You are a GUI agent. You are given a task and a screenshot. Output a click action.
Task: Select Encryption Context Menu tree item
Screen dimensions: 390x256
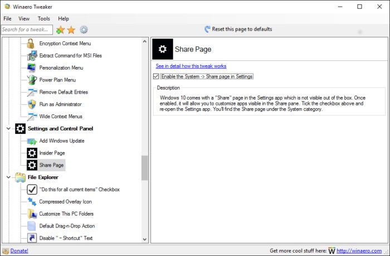click(65, 44)
